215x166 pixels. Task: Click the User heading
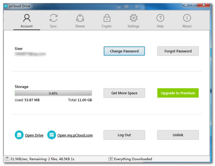click(19, 49)
